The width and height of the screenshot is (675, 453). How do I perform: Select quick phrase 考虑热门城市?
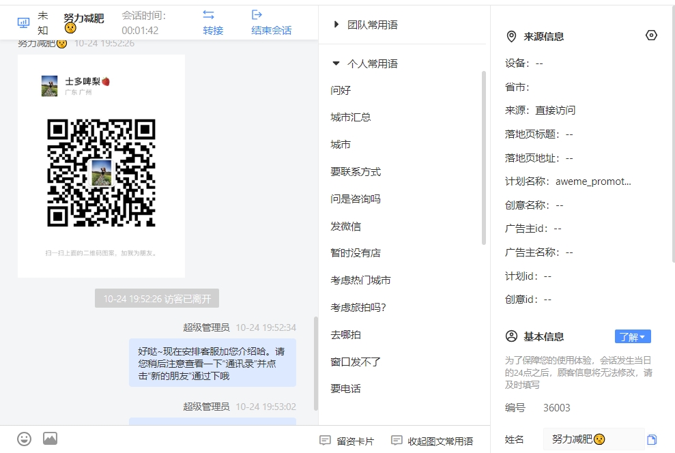click(x=361, y=280)
